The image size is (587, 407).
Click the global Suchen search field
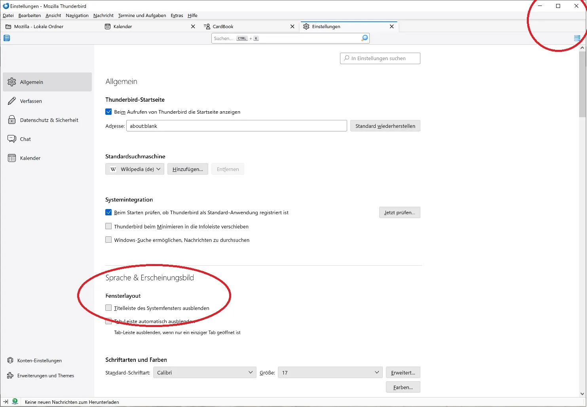pyautogui.click(x=290, y=38)
